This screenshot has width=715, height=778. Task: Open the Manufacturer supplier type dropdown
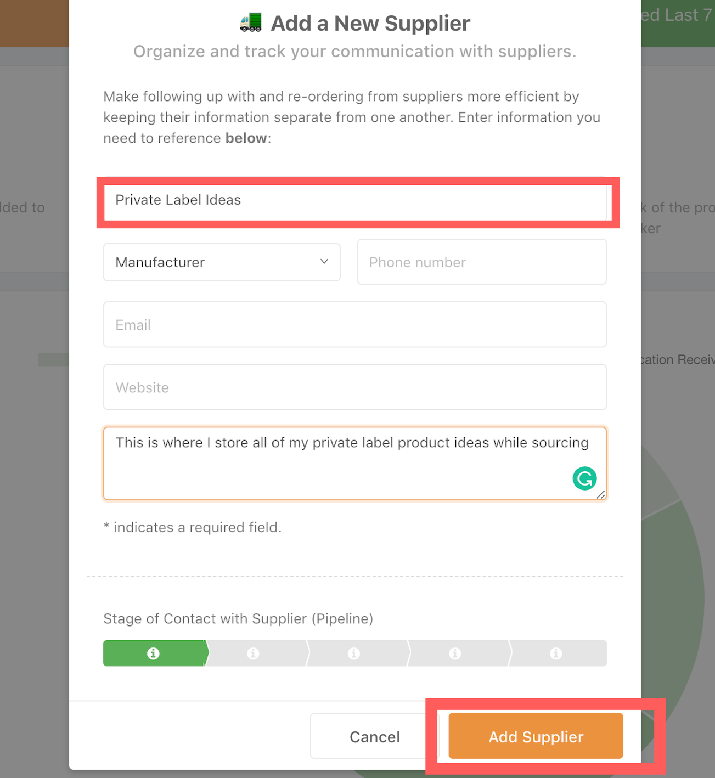[221, 262]
